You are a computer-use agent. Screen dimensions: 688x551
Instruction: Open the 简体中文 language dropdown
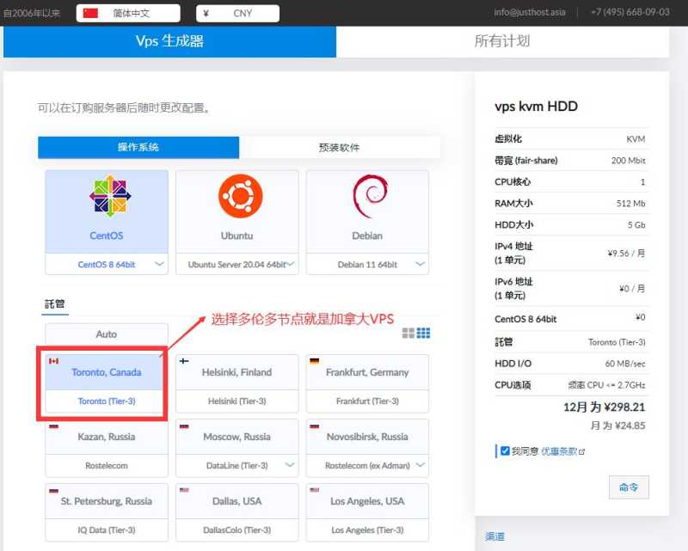(x=128, y=13)
